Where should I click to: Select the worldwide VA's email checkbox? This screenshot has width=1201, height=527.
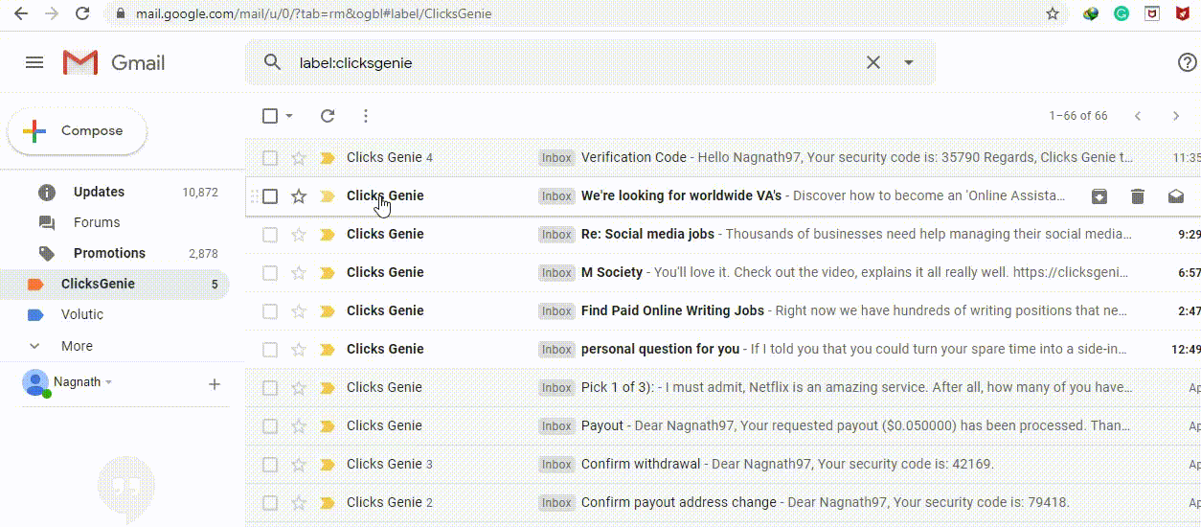tap(270, 196)
